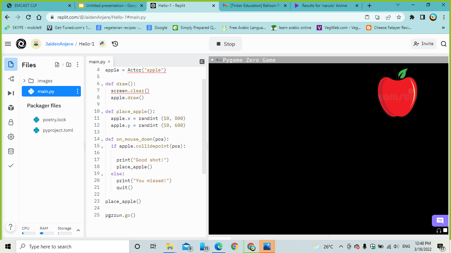Open the Secrets lock icon
Screen dimensions: 451x253
pyautogui.click(x=11, y=122)
